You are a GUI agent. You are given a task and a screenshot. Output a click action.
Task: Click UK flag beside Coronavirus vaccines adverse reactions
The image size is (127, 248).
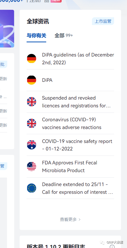point(31,123)
